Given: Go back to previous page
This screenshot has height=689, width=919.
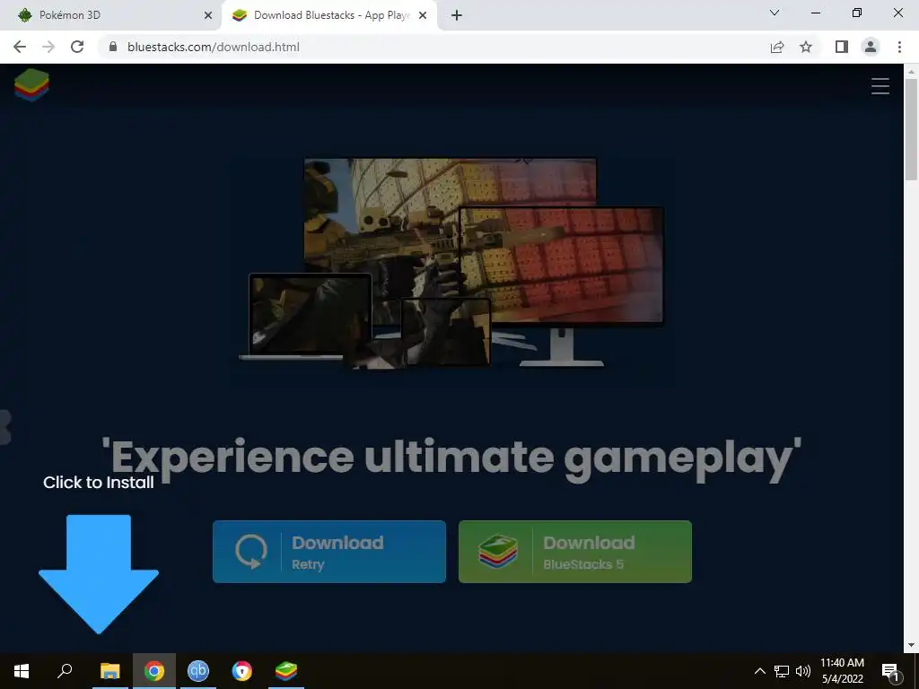Looking at the screenshot, I should 20,47.
